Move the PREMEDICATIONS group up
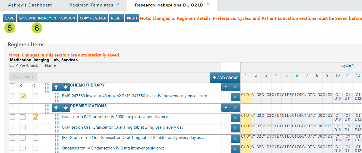The image size is (362, 153). [56, 108]
